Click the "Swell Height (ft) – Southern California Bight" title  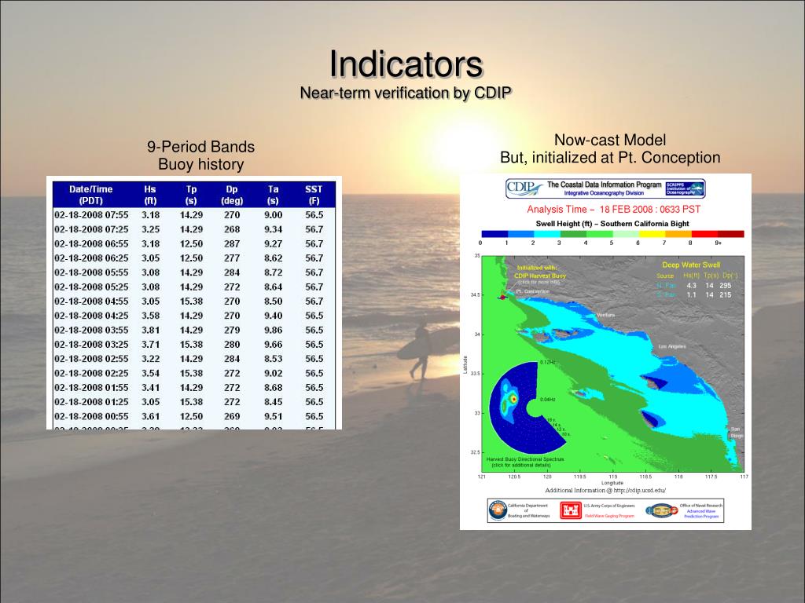tap(612, 224)
